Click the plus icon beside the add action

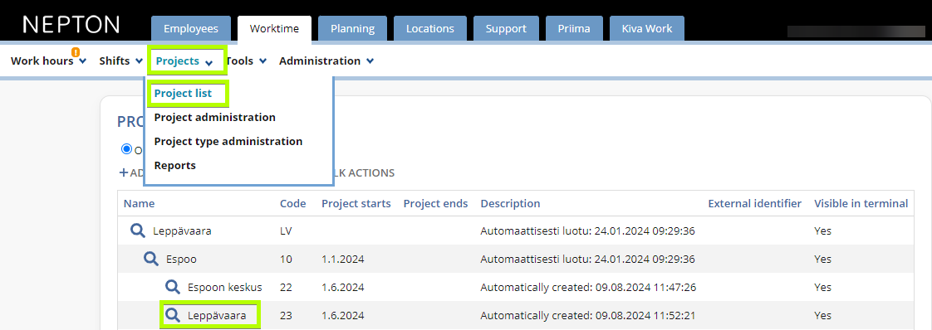[124, 172]
